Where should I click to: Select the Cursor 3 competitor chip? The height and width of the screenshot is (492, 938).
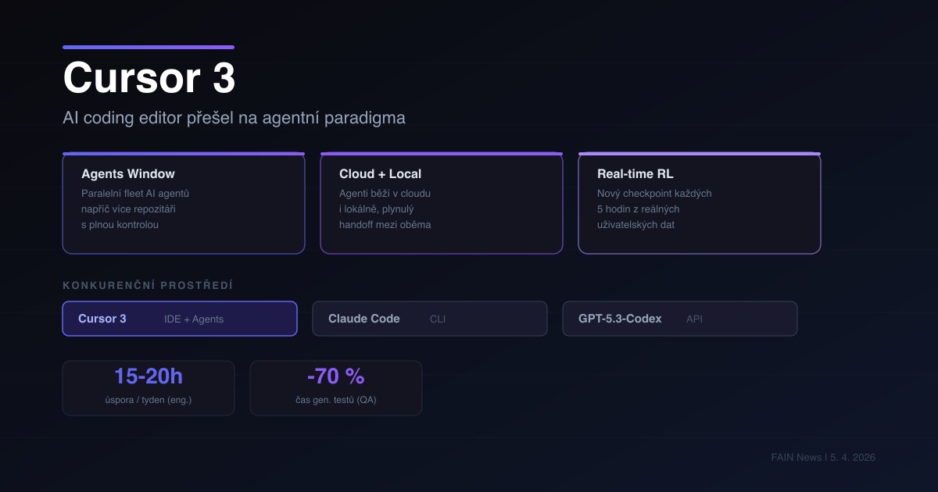(179, 319)
